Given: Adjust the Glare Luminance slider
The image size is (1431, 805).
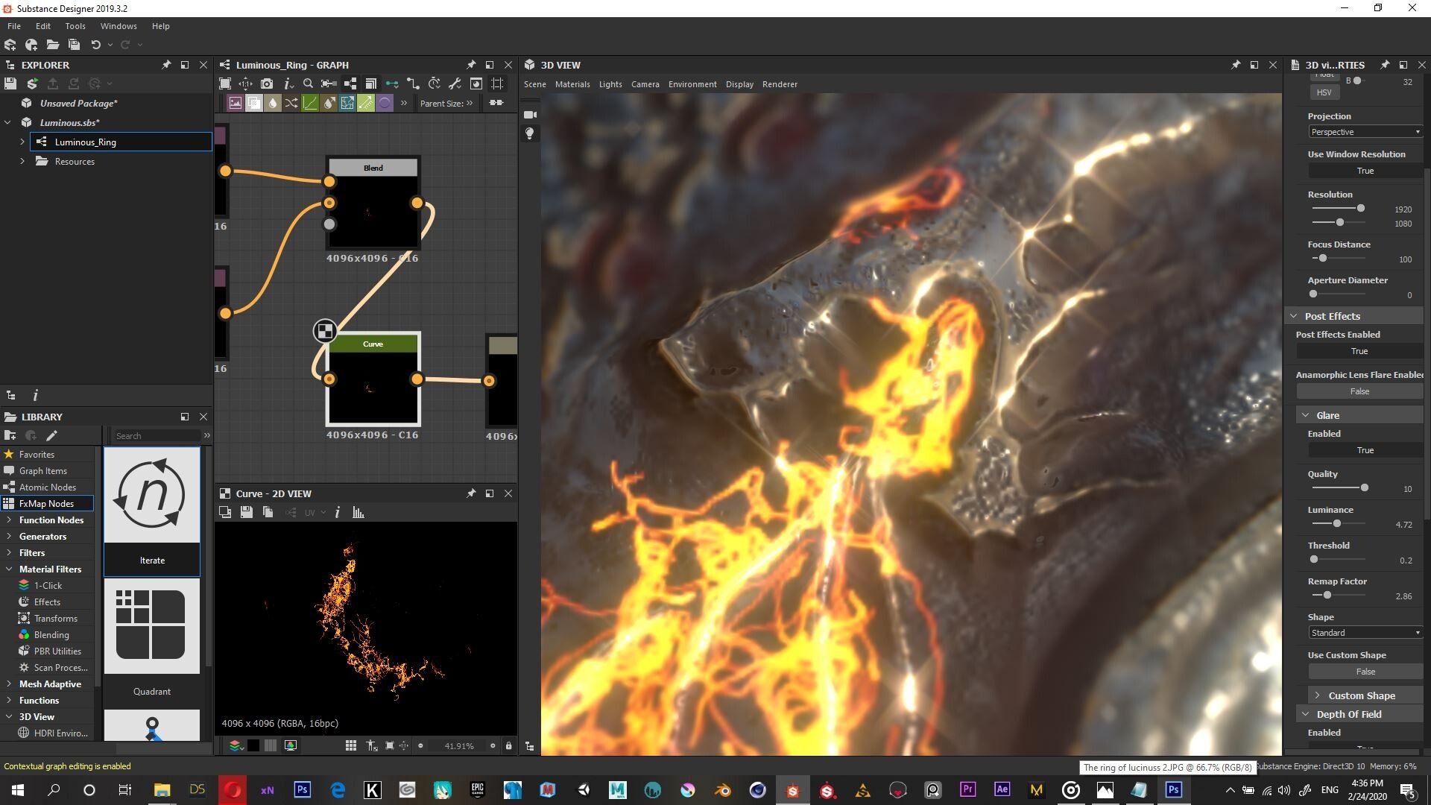Looking at the screenshot, I should [x=1337, y=524].
